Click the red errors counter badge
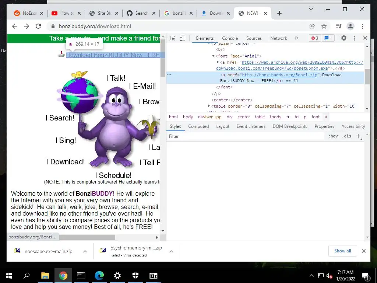377x283 pixels. coord(315,38)
